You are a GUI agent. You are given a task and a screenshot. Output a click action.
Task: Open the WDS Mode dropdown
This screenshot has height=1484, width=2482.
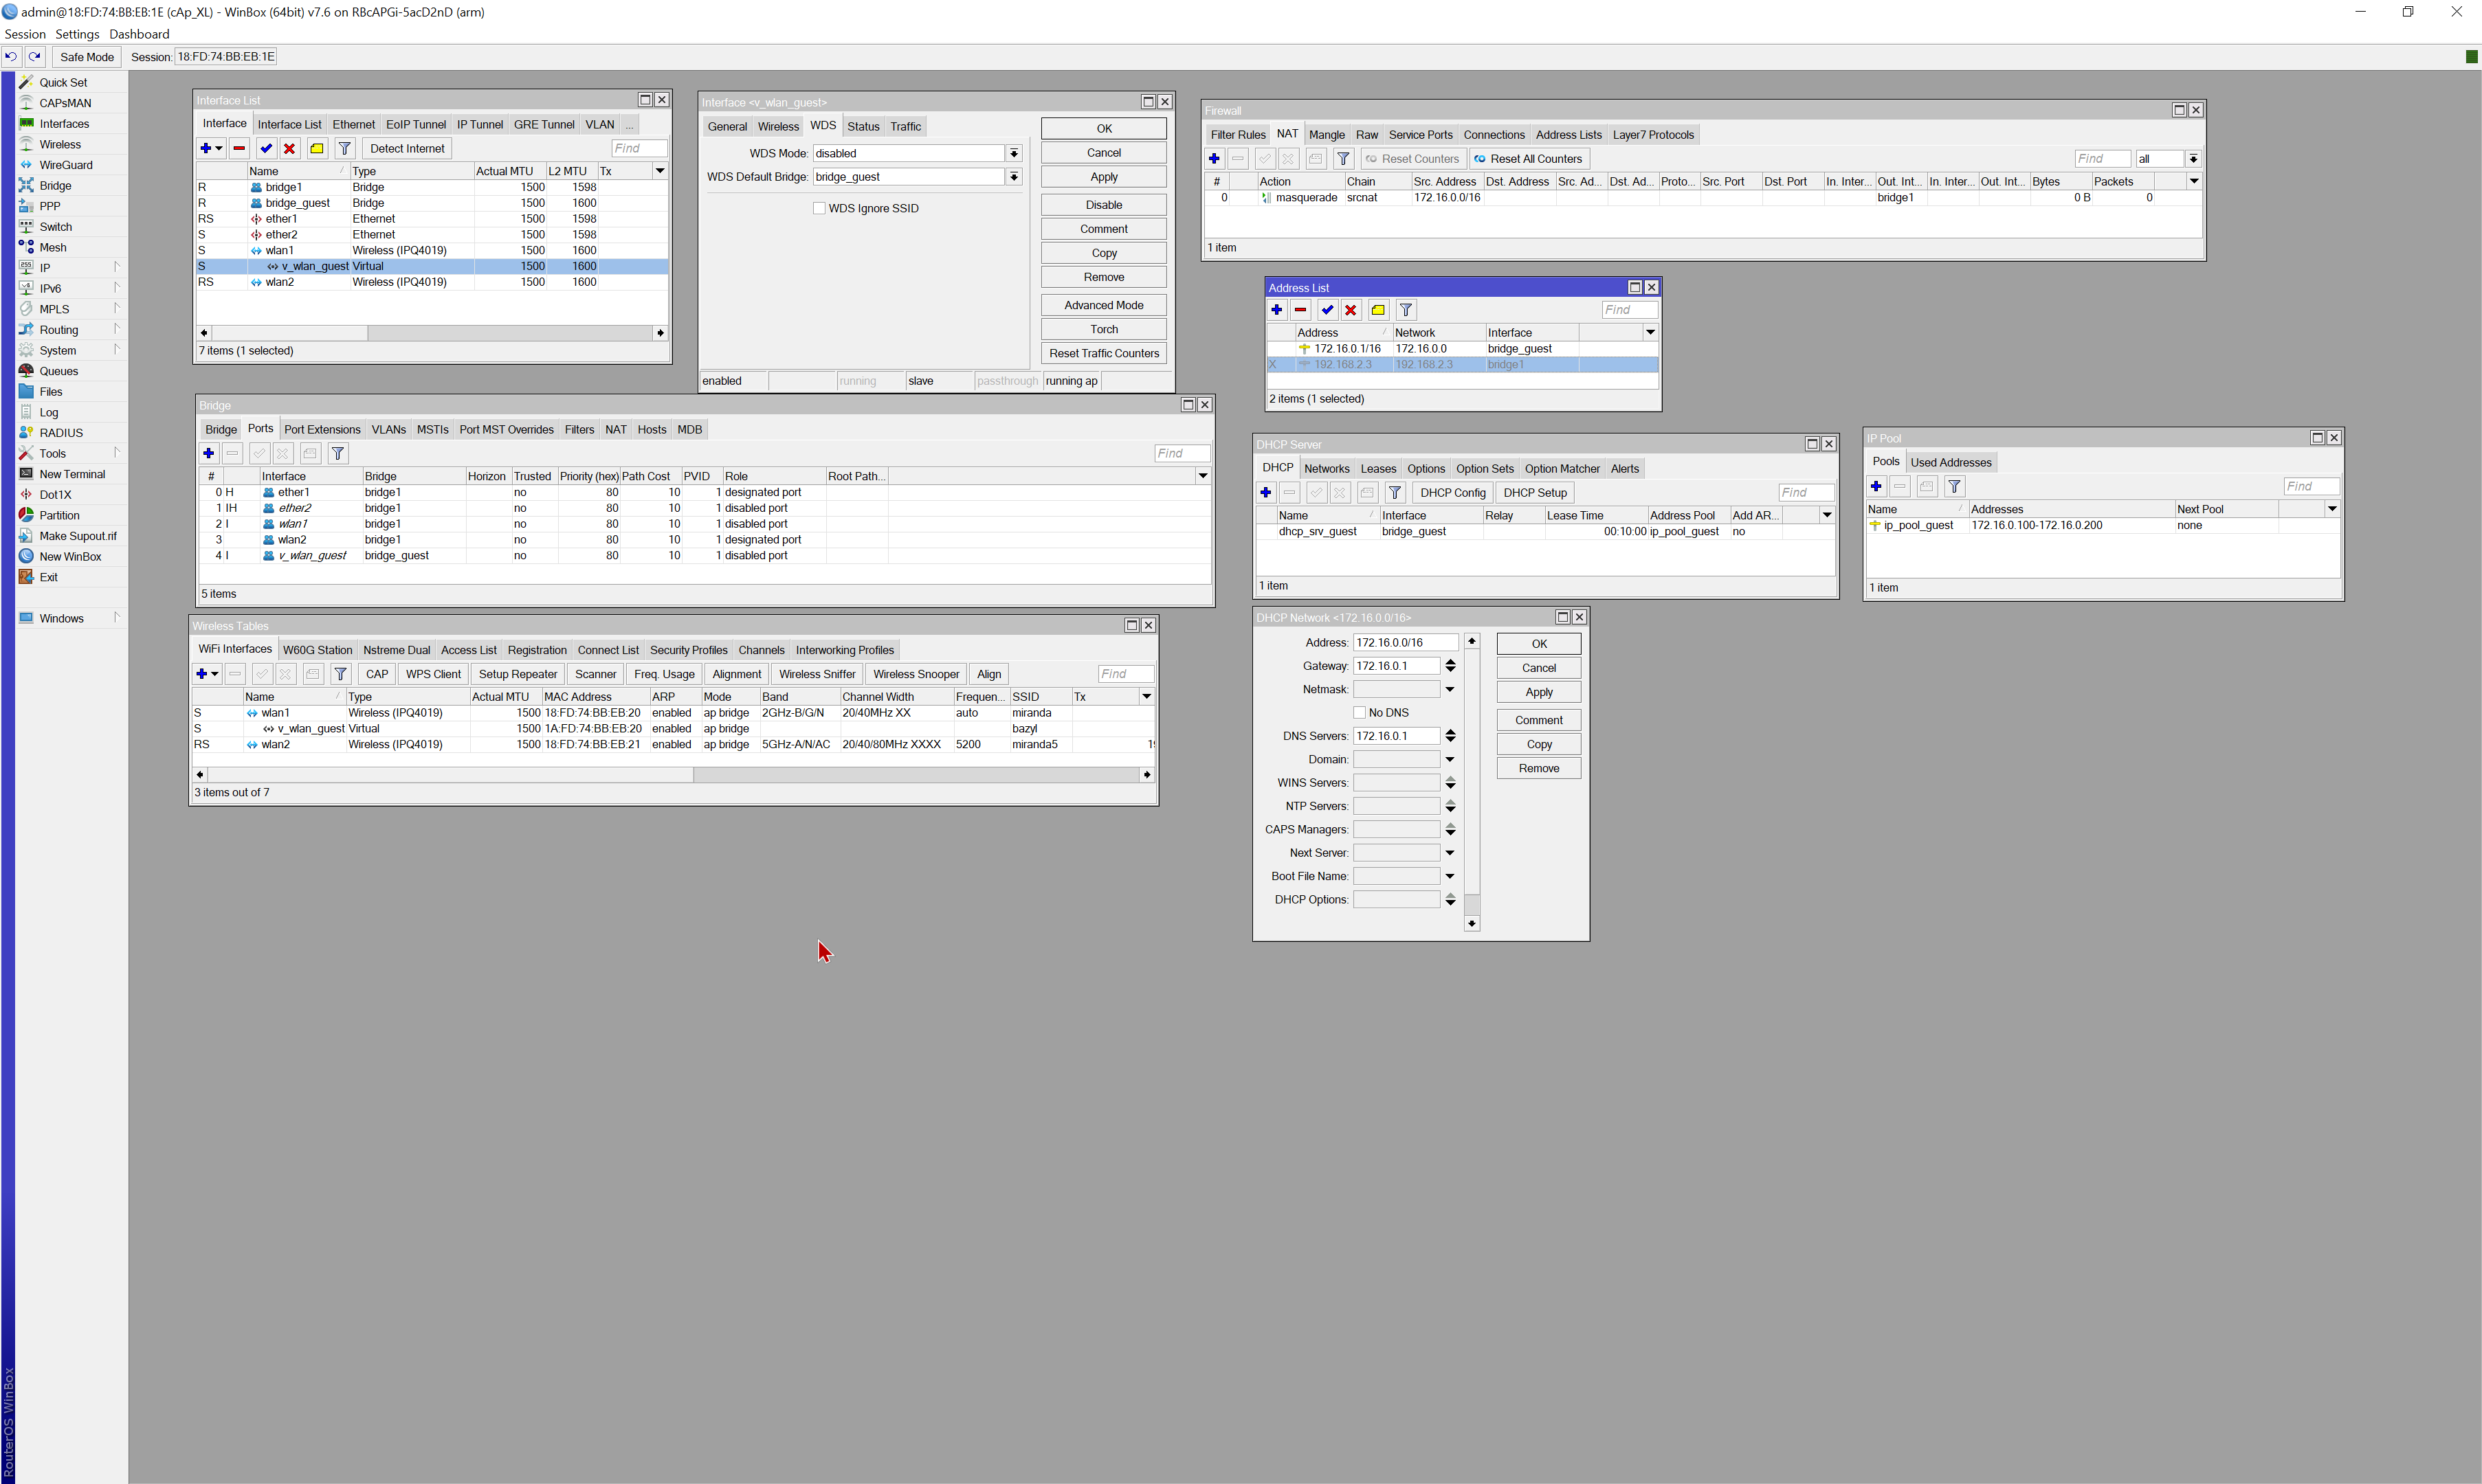(1015, 153)
